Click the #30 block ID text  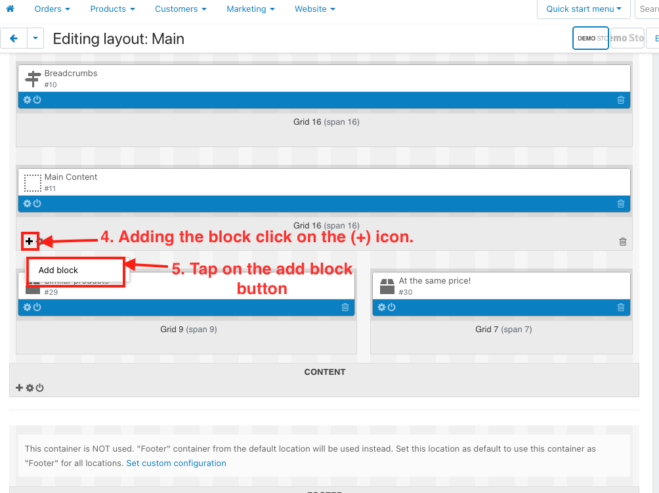coord(406,292)
